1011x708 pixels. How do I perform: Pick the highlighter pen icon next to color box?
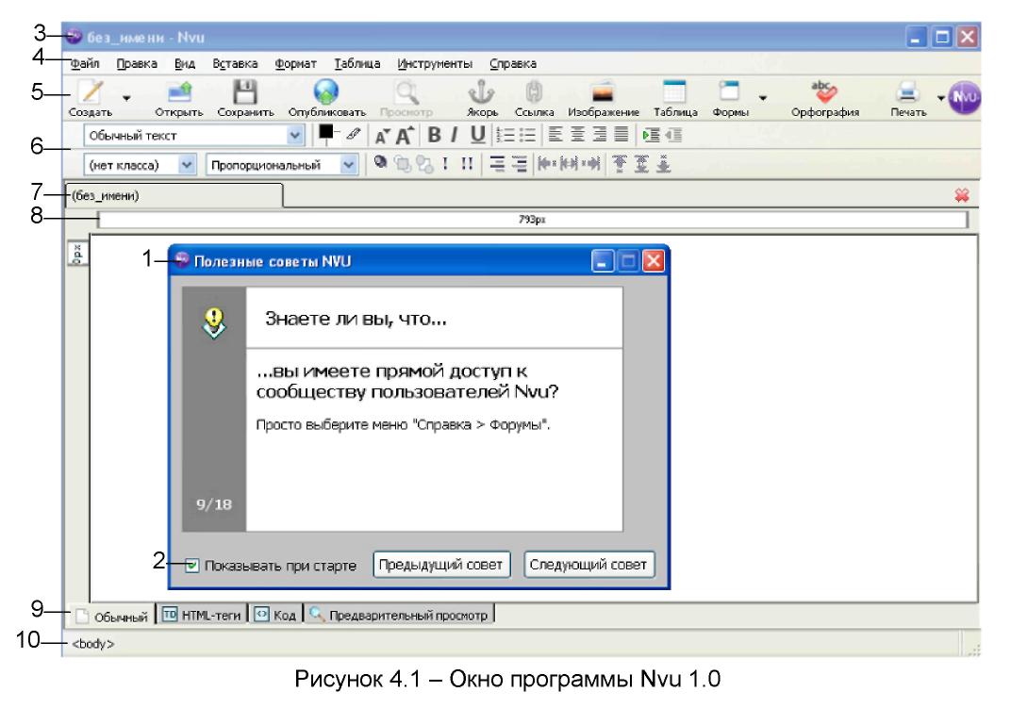point(354,134)
